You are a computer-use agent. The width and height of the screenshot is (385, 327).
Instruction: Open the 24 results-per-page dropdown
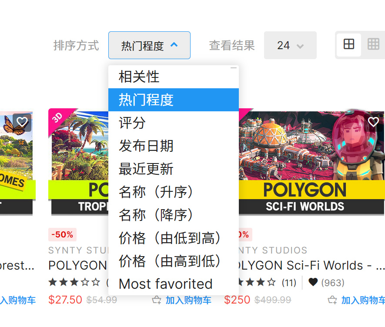click(290, 45)
